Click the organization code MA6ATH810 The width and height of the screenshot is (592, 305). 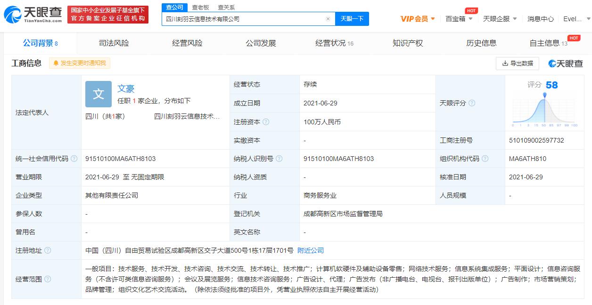528,159
